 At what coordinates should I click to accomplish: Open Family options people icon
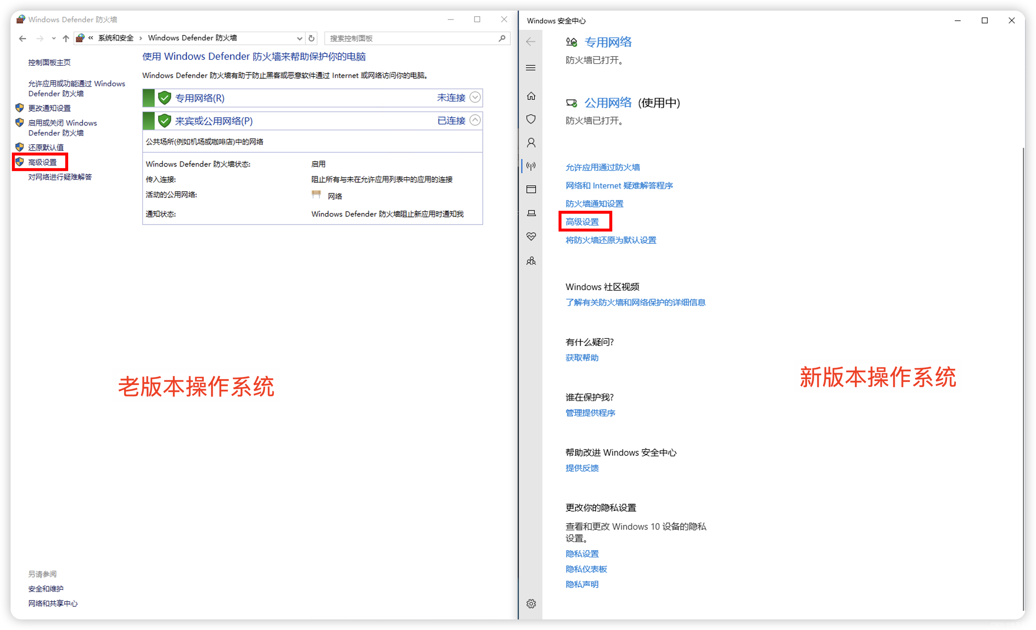click(x=531, y=261)
